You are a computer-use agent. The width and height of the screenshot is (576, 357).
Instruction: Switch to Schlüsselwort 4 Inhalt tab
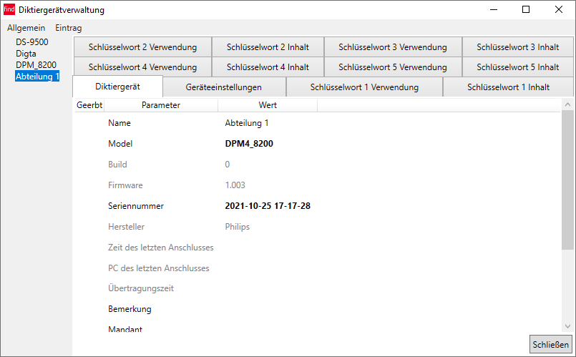[x=268, y=67]
